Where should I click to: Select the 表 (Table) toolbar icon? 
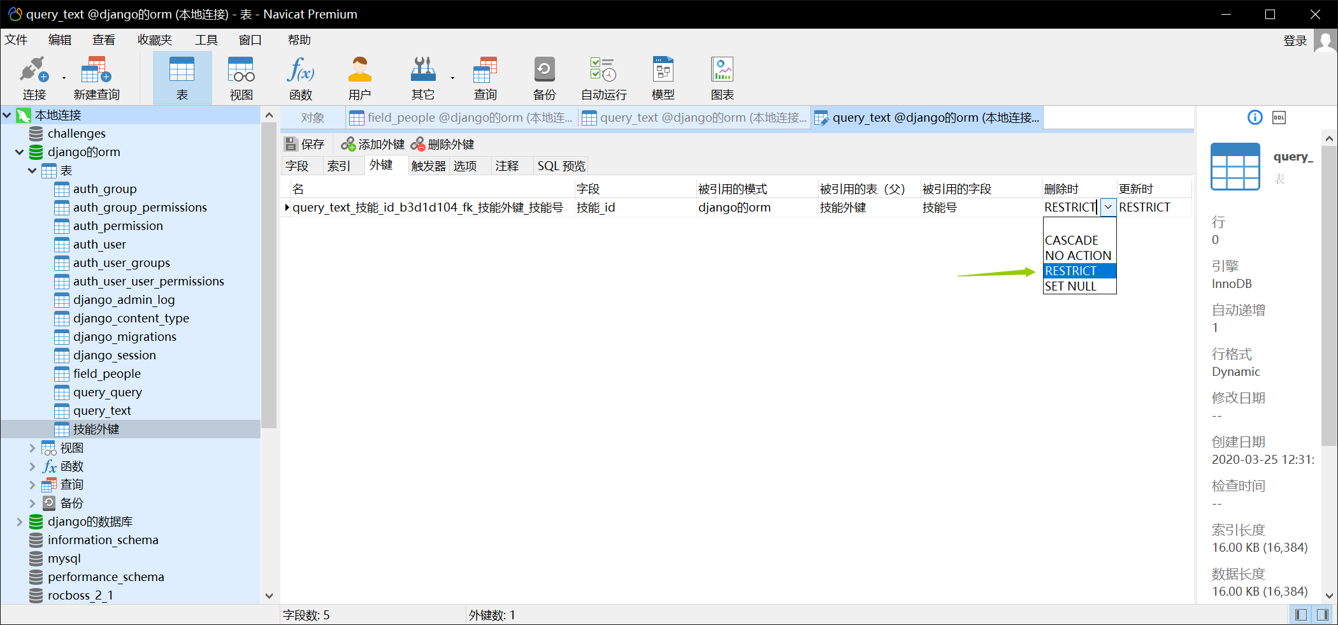tap(182, 78)
